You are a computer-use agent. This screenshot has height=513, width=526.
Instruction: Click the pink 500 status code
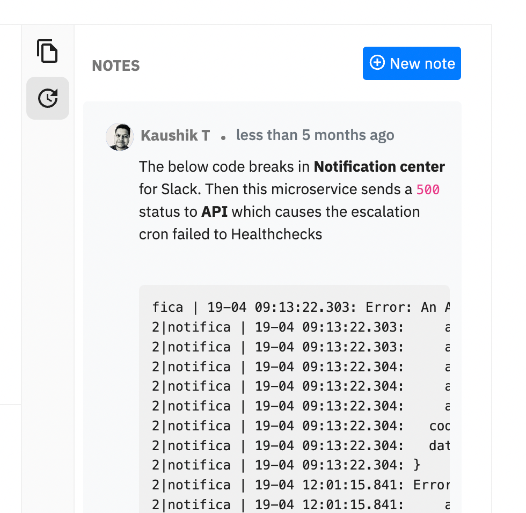tap(428, 189)
